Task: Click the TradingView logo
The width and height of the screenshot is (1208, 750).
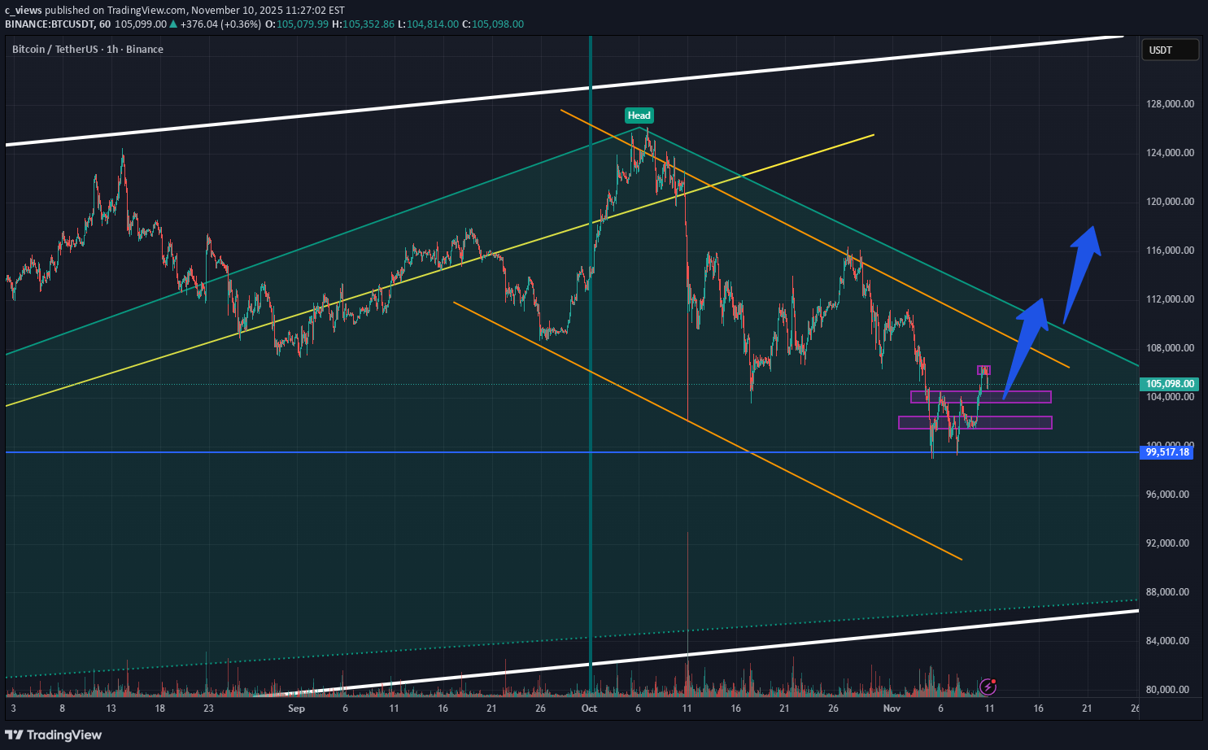Action: (54, 735)
